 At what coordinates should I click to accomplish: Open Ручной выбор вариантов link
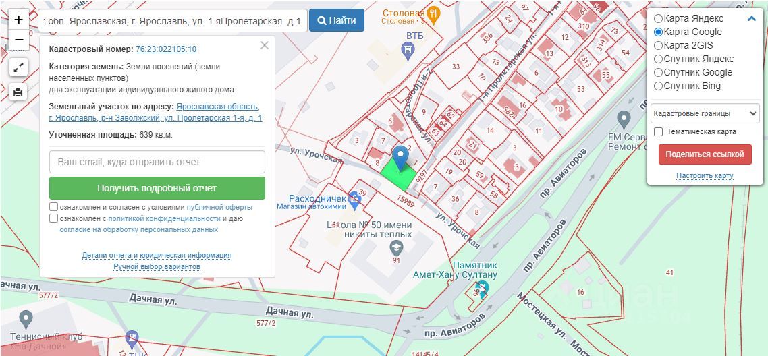157,266
